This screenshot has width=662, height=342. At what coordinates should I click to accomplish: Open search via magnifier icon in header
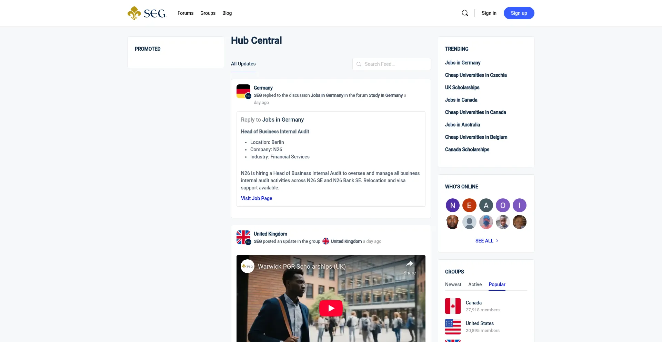465,13
